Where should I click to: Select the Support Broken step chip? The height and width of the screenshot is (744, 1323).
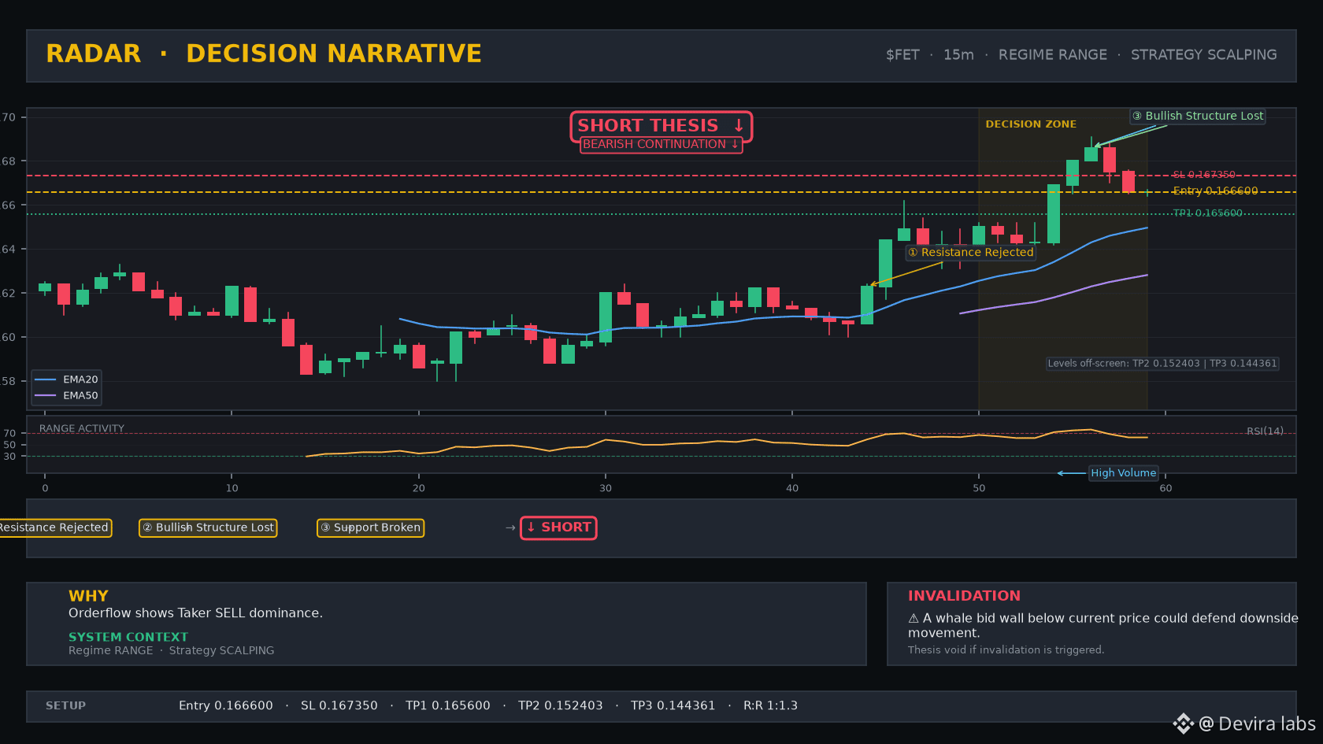point(370,527)
